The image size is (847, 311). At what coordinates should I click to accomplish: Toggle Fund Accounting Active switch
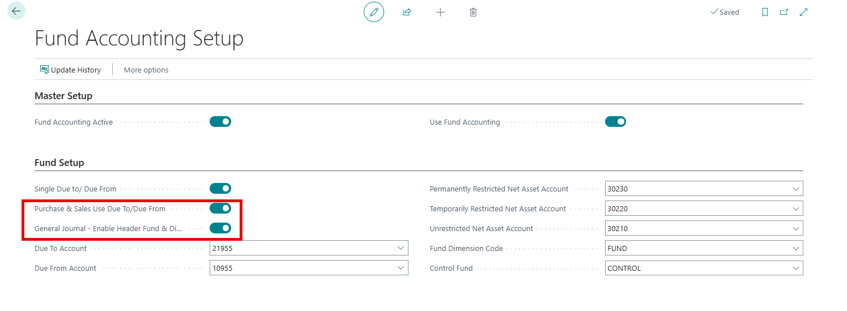(220, 121)
